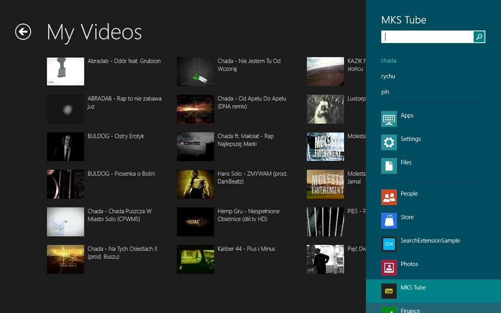Click title 'ABRADAB - Rap to nie zabawa juz'
The image size is (501, 313).
click(125, 103)
